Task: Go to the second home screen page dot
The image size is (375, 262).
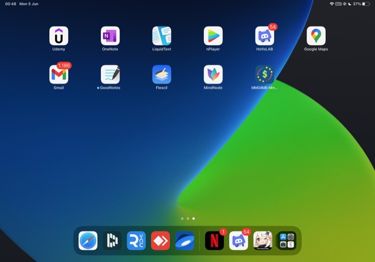Action: tap(187, 219)
